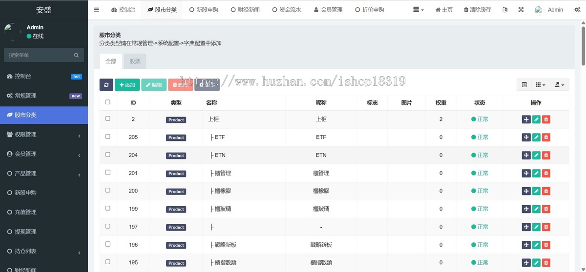Open the top bar list dropdown menu

[x=418, y=10]
